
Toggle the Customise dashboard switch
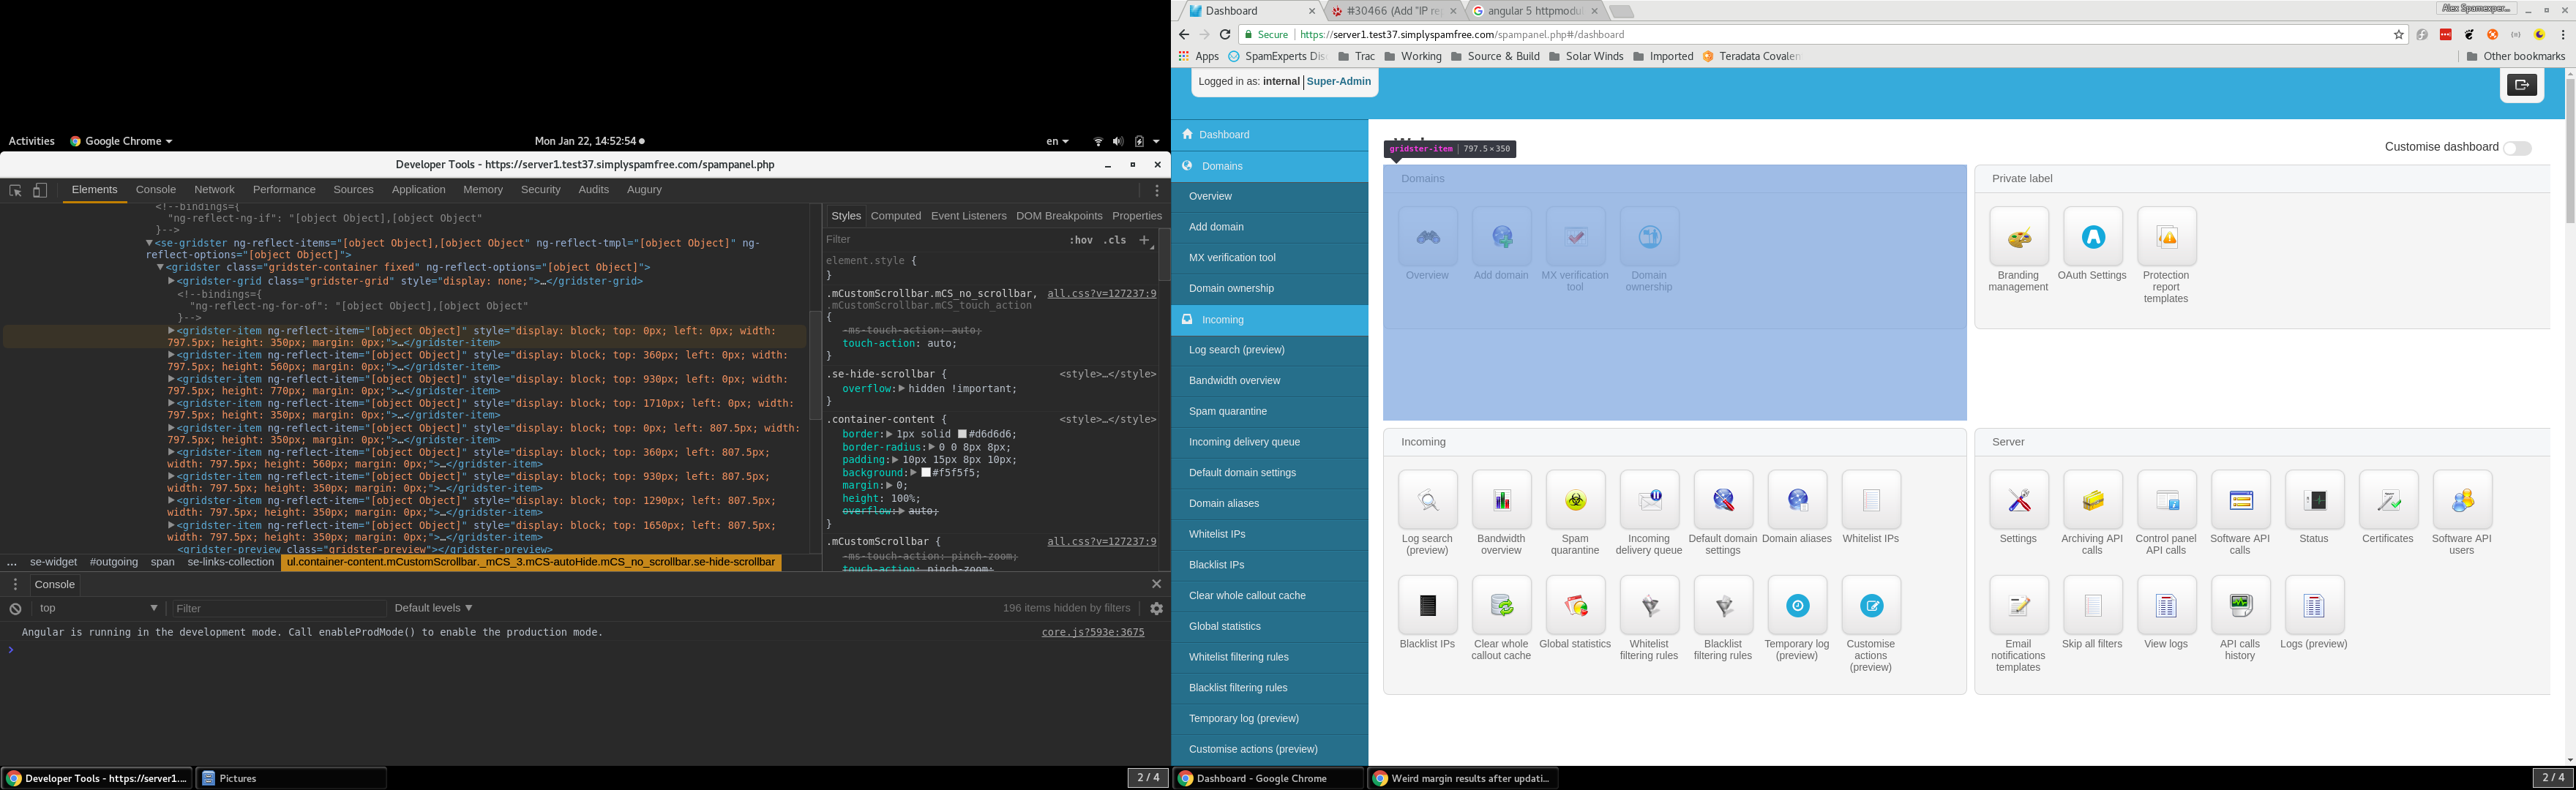[2517, 148]
